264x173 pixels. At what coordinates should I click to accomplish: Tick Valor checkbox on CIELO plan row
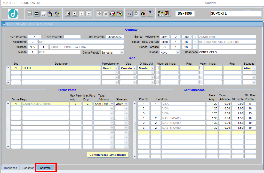coord(201,68)
